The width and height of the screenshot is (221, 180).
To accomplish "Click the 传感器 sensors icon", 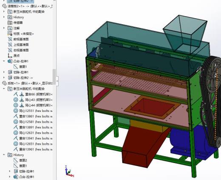I will [x=10, y=23].
